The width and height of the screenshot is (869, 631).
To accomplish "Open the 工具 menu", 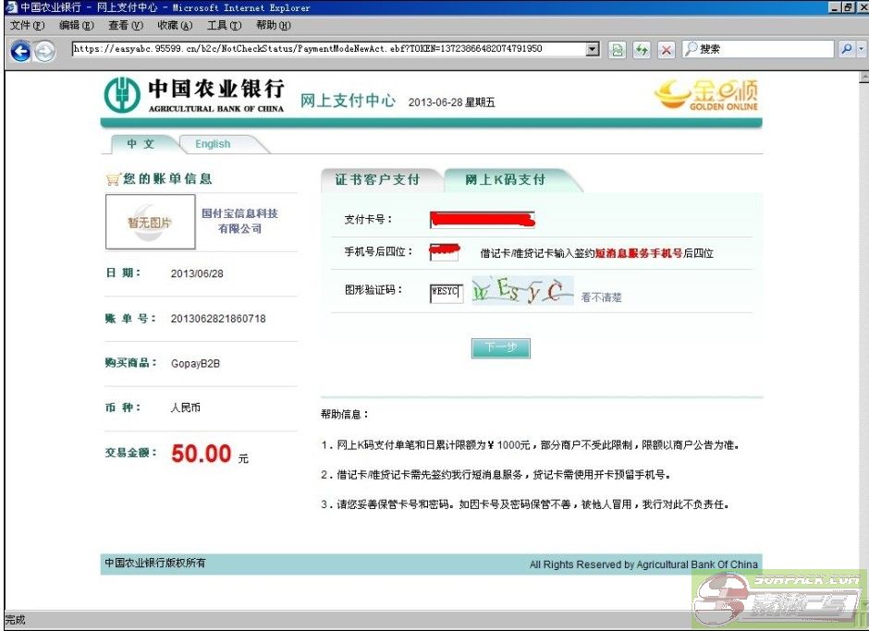I will point(225,26).
